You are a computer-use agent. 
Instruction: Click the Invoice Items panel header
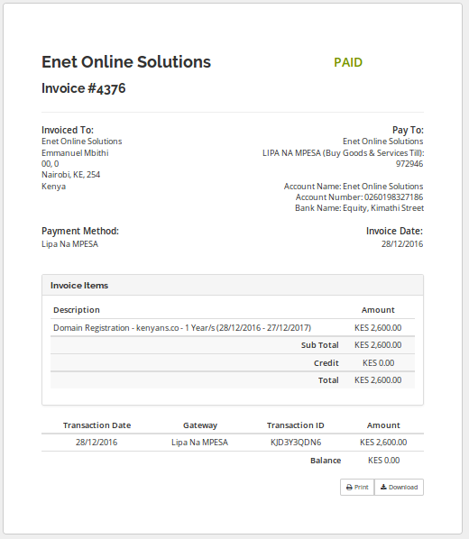pos(233,285)
